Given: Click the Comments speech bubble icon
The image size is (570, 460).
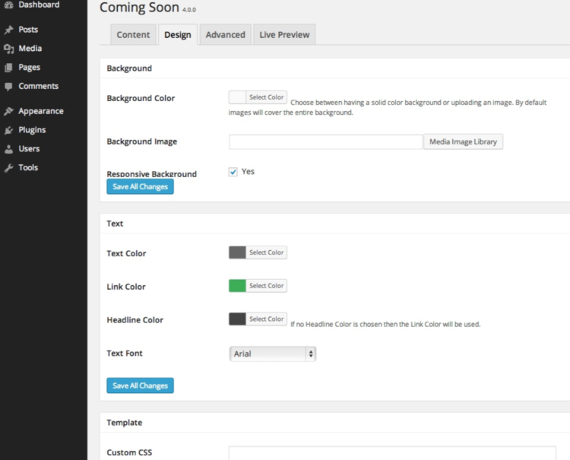Looking at the screenshot, I should (8, 86).
